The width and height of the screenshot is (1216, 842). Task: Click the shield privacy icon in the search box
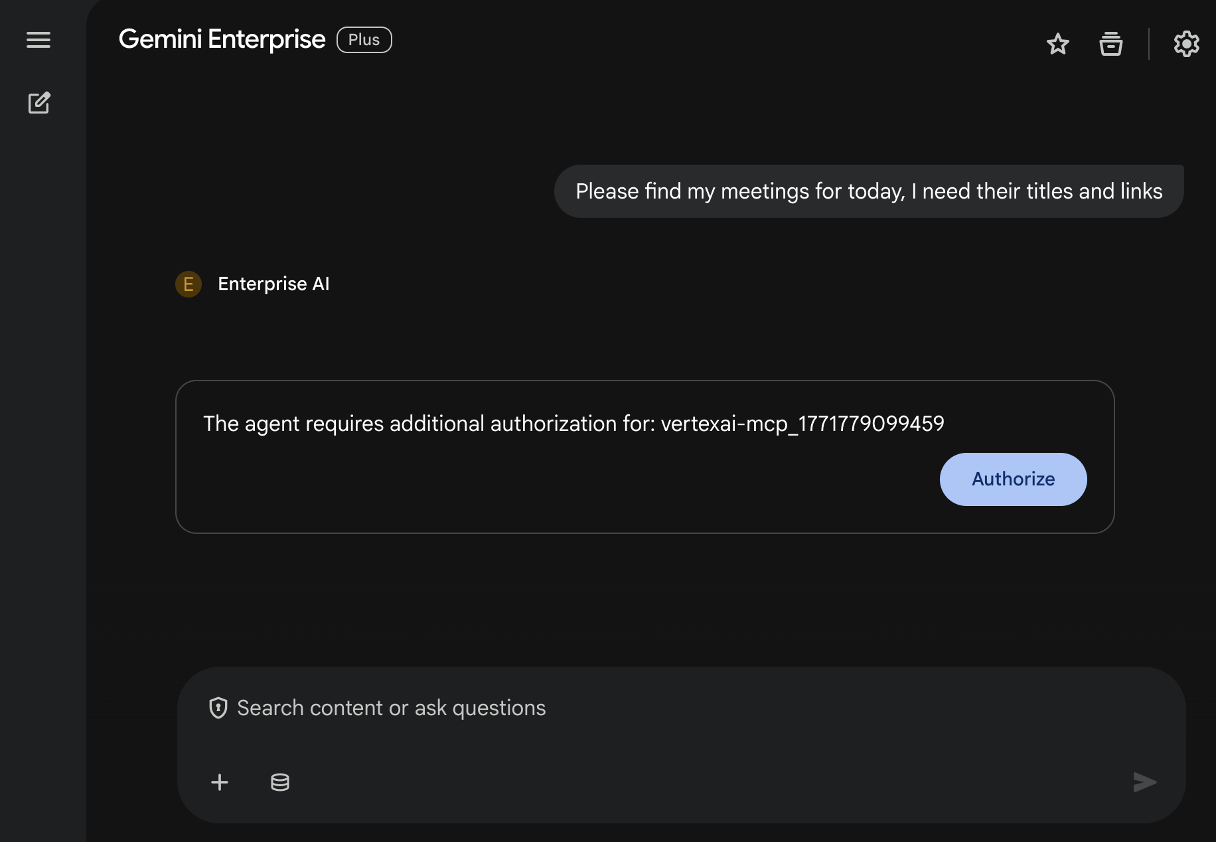point(218,708)
